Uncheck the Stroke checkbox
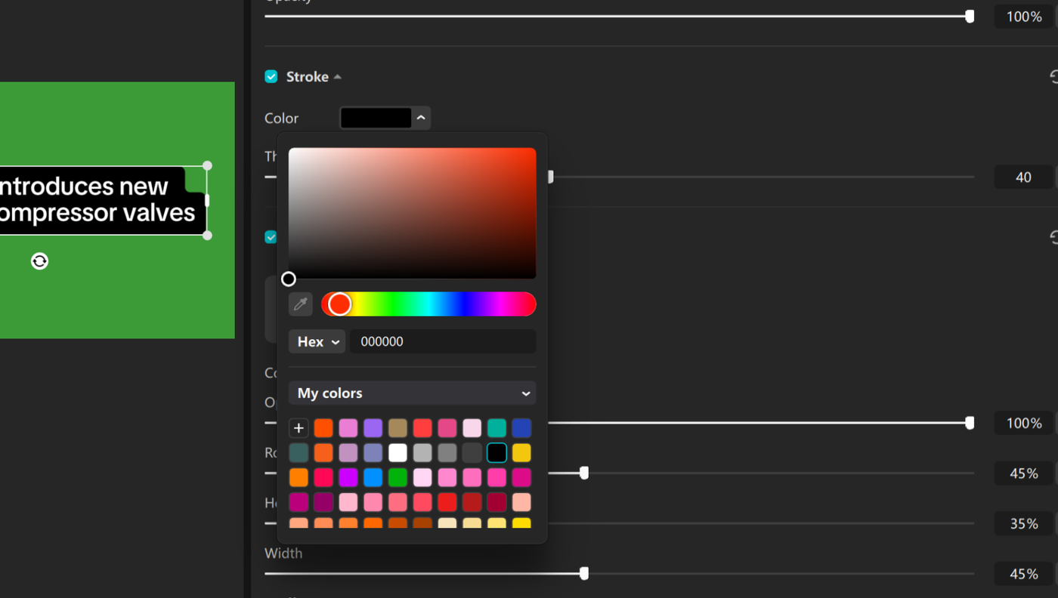The height and width of the screenshot is (598, 1058). 271,77
